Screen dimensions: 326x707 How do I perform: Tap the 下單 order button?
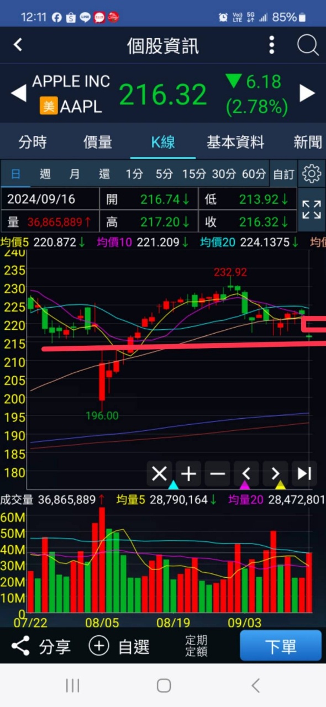[281, 646]
